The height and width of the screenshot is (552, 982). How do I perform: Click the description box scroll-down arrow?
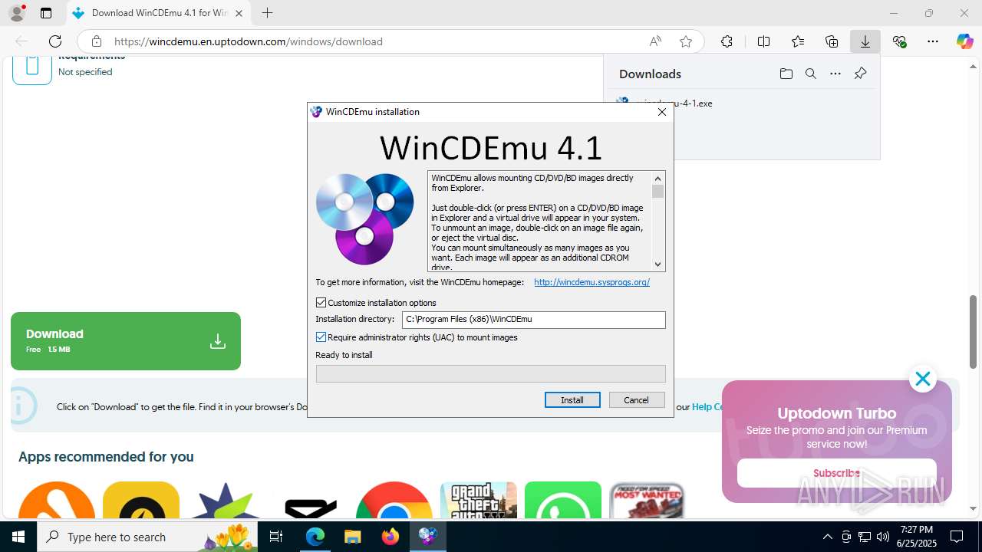657,264
